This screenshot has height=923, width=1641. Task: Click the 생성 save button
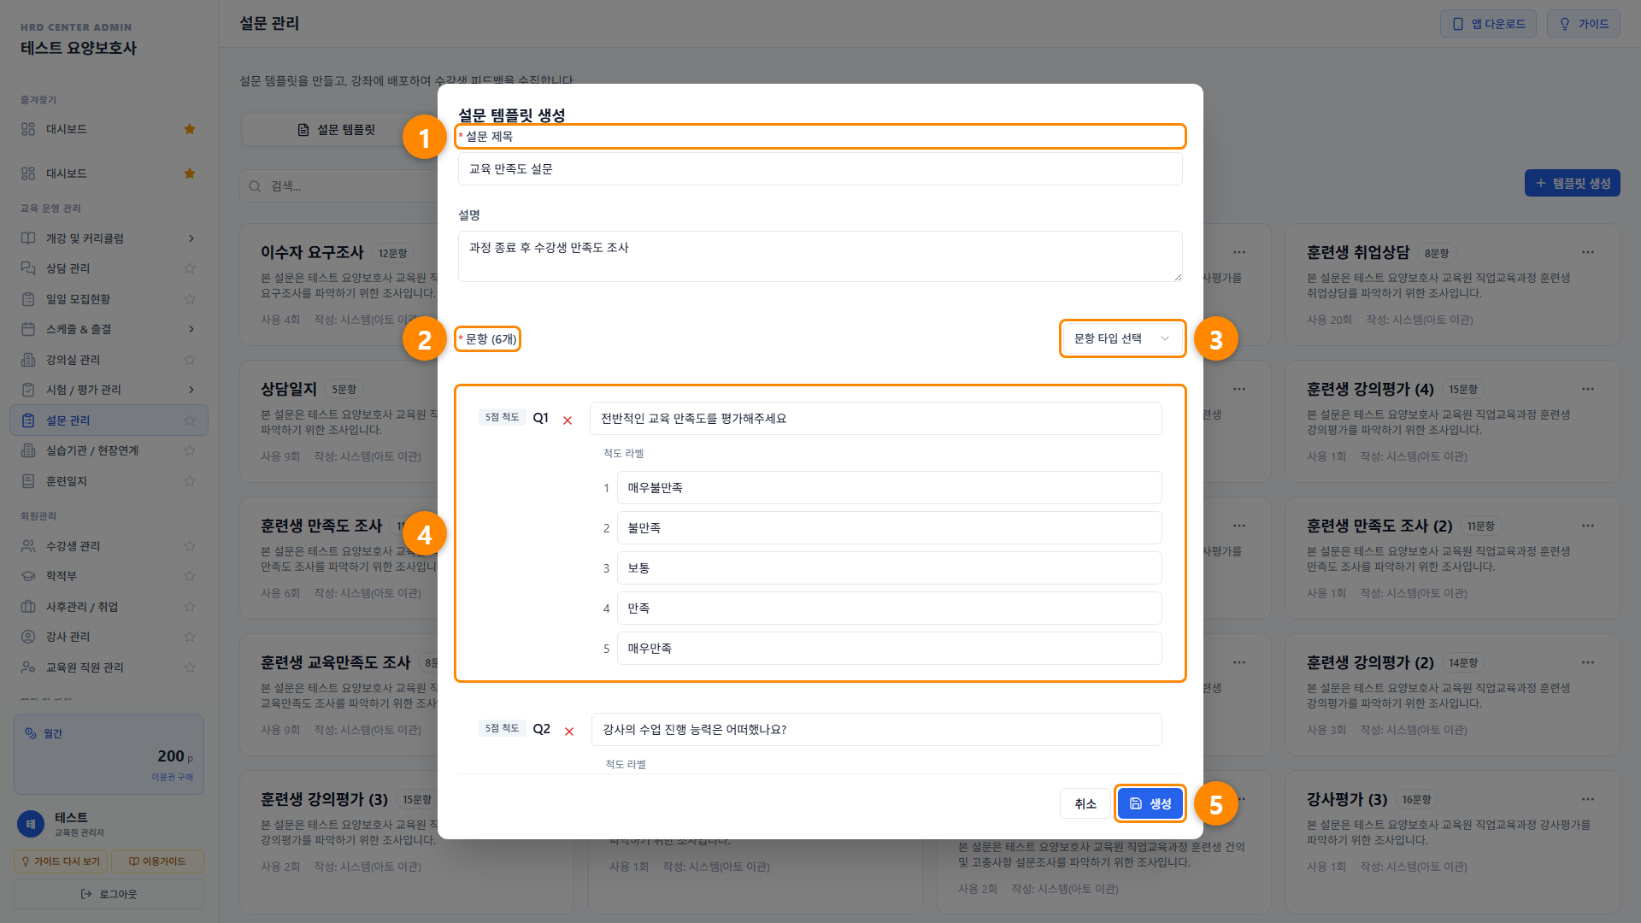(1150, 803)
